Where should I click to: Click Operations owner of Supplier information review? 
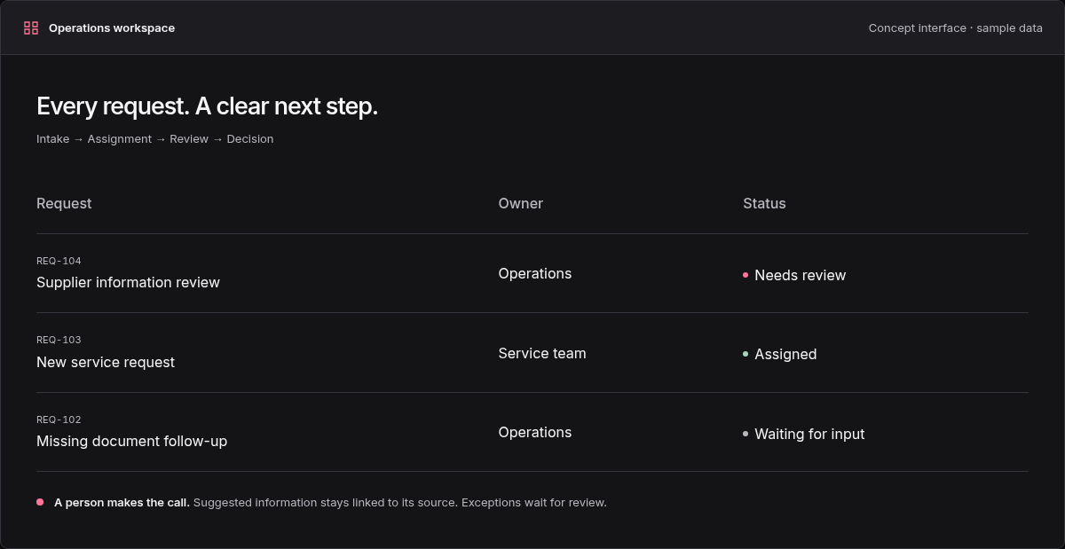534,273
